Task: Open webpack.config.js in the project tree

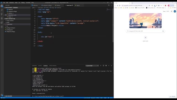Action: click(11, 32)
